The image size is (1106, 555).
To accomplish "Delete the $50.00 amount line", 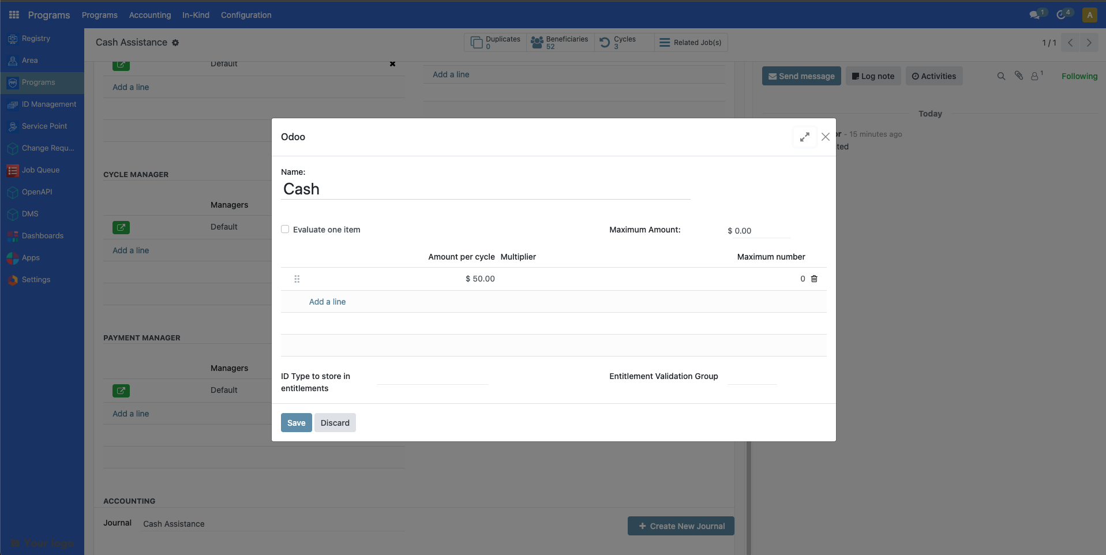I will (813, 279).
